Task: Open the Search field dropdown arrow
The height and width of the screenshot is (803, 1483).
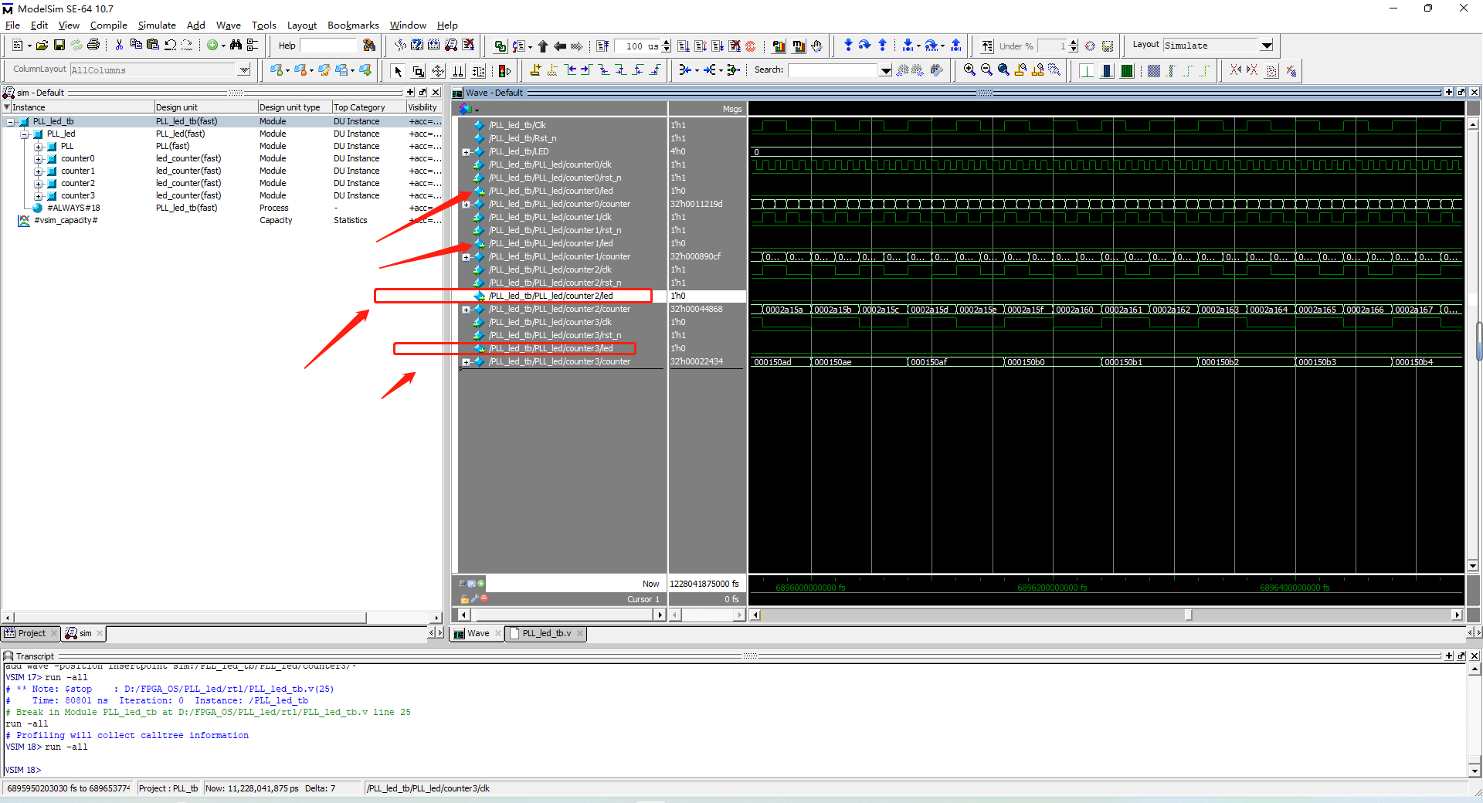Action: 886,70
